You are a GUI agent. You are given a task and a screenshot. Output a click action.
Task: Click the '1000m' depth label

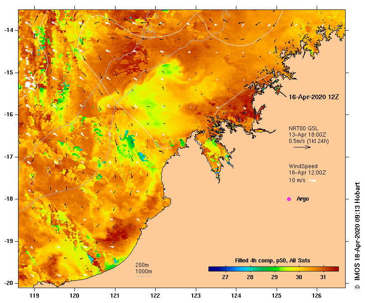[143, 271]
